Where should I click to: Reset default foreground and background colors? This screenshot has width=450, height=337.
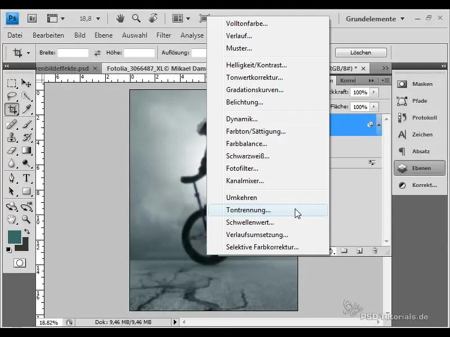[9, 250]
